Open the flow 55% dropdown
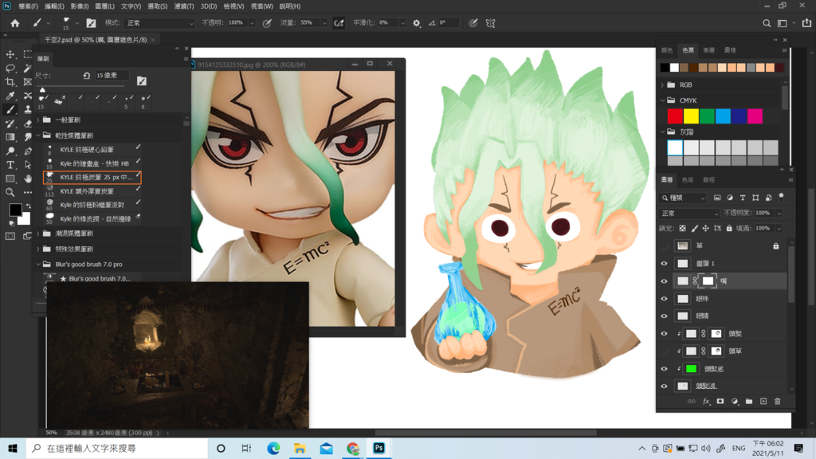Image resolution: width=816 pixels, height=459 pixels. (324, 23)
